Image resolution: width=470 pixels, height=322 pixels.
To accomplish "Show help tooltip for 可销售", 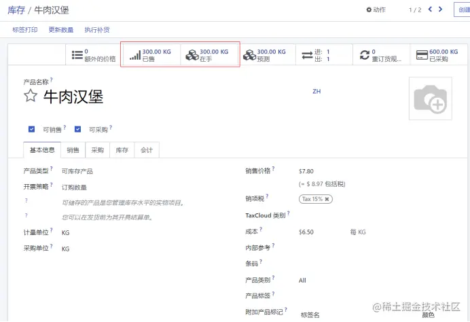I will coord(65,128).
